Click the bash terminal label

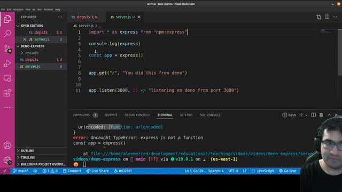(292, 115)
